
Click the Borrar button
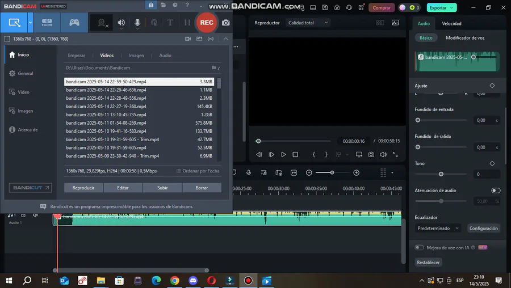click(202, 188)
